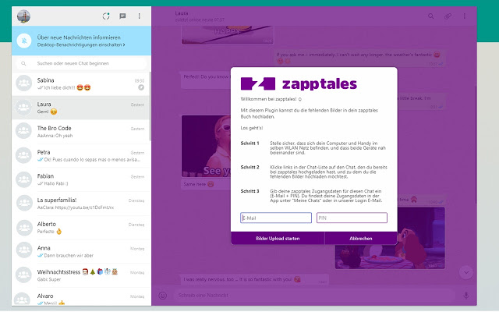The image size is (499, 312).
Task: Click Schritt 3 instruction text
Action: point(326,196)
